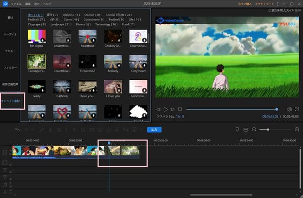
Task: Click the アクティベート activate link
Action: point(264,4)
